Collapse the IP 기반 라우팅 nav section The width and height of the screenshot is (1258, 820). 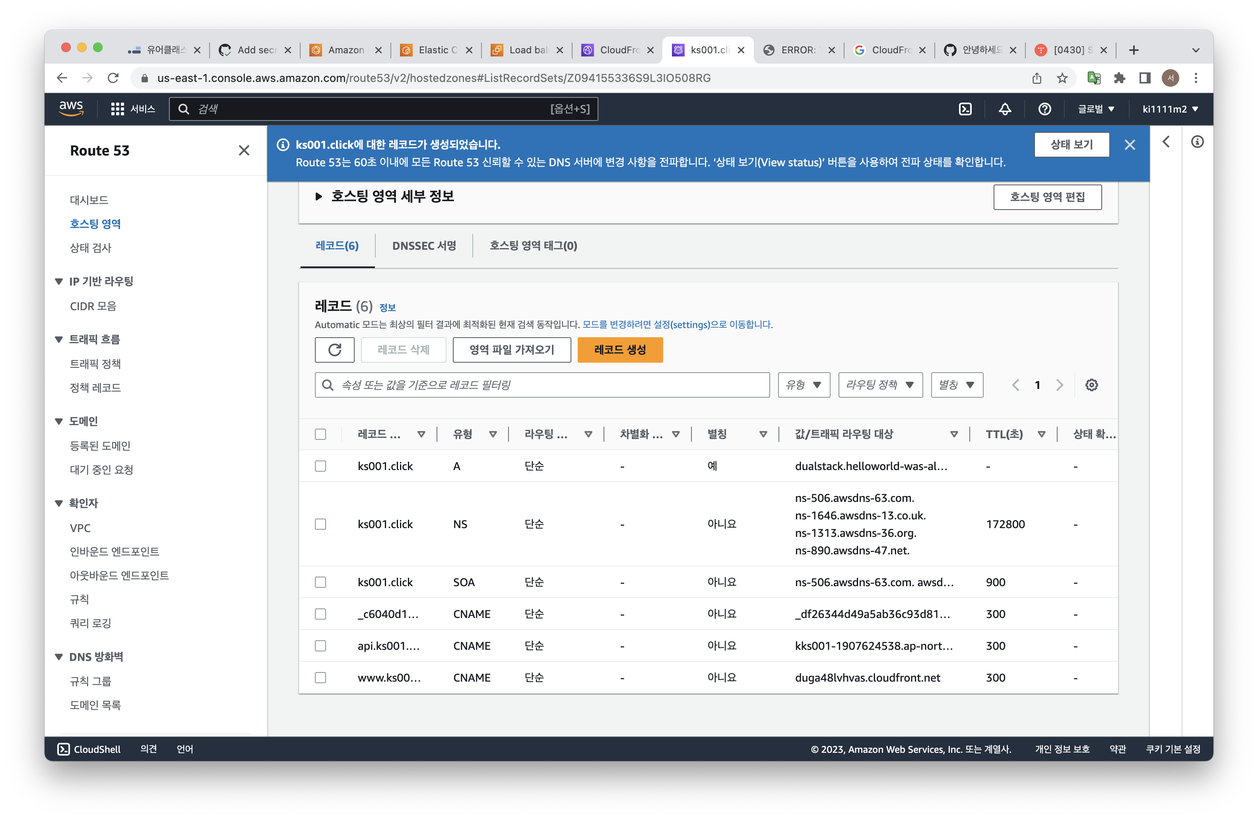tap(59, 282)
